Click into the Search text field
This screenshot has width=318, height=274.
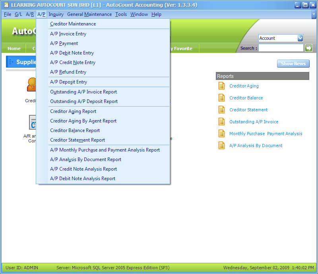point(281,48)
